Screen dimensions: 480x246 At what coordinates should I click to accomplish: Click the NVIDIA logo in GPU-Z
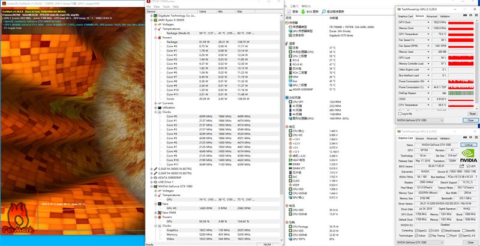[469, 155]
